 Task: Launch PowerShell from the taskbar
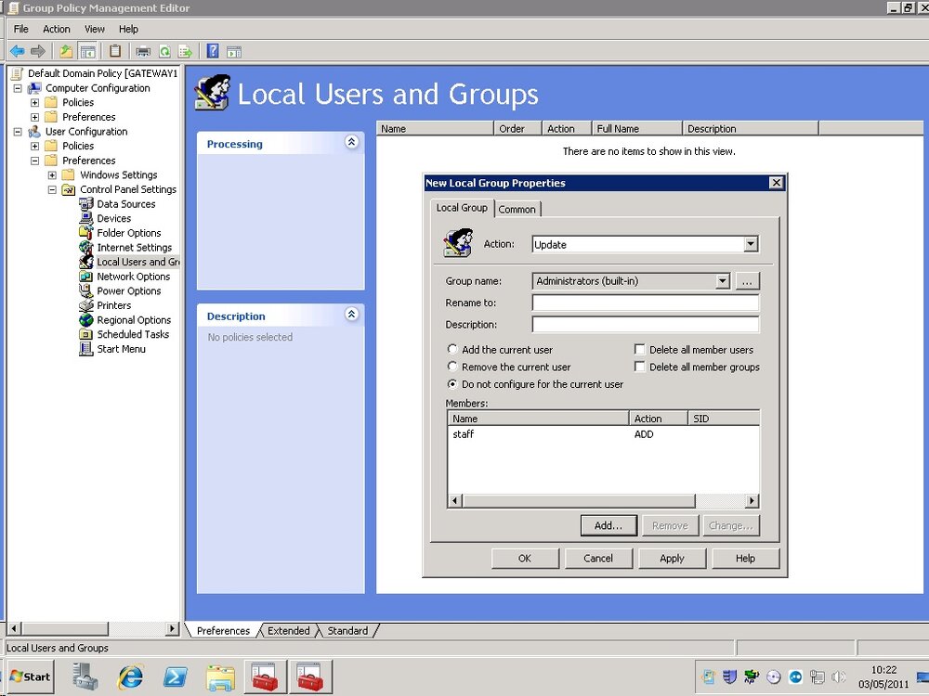[176, 677]
